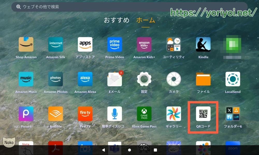The width and height of the screenshot is (259, 155).
Task: Launch the QRコード app
Action: pos(203,114)
